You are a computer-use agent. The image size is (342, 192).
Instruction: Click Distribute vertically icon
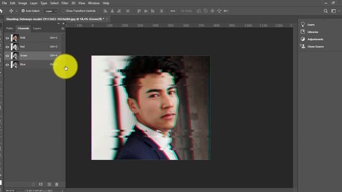click(x=161, y=11)
